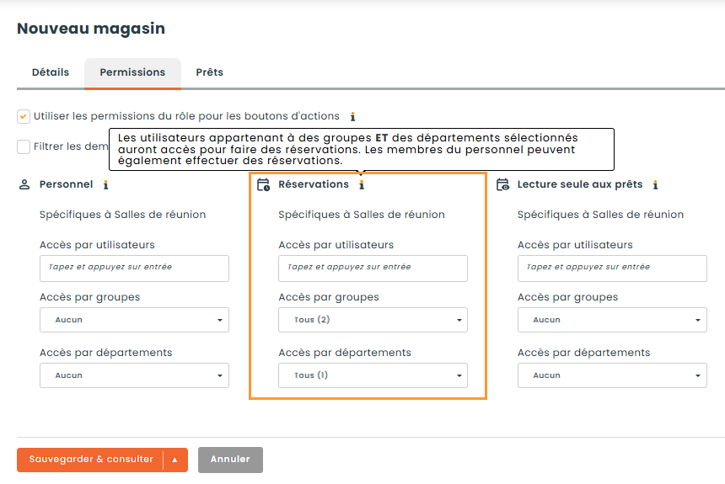Open Réservations departments dropdown showing Tous (1)
Viewport: 725px width, 484px height.
point(373,375)
